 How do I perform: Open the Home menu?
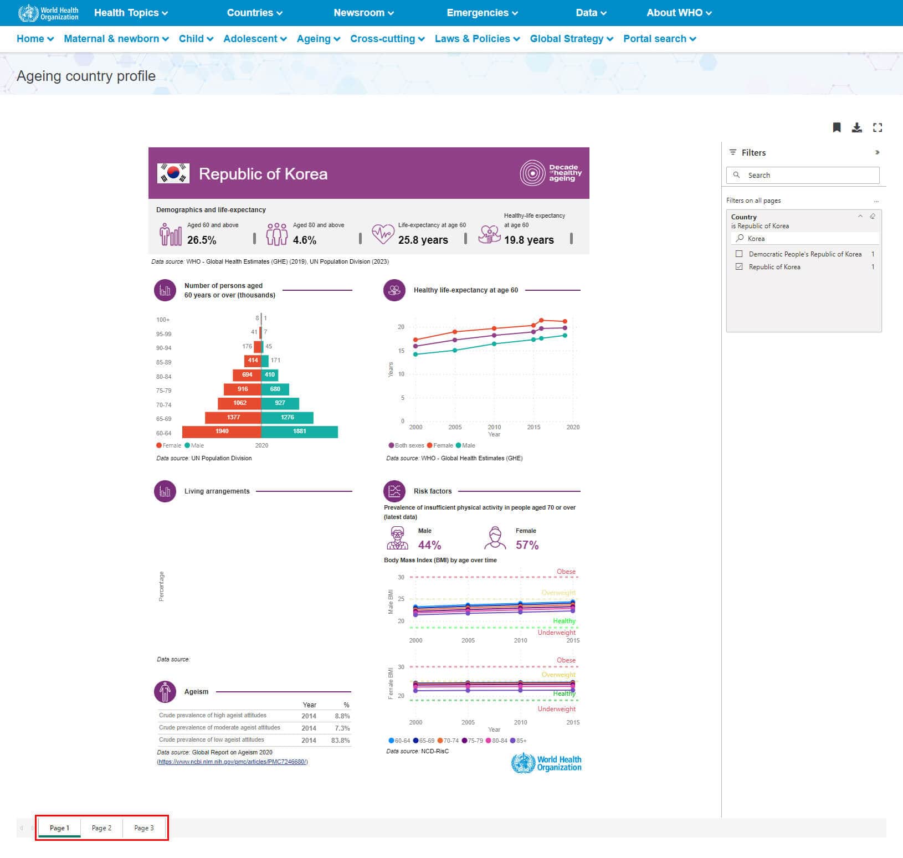point(35,39)
